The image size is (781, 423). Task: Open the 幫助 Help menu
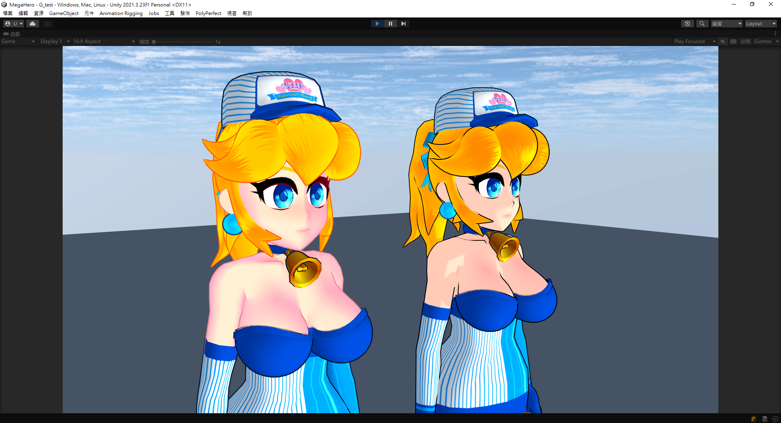point(247,13)
